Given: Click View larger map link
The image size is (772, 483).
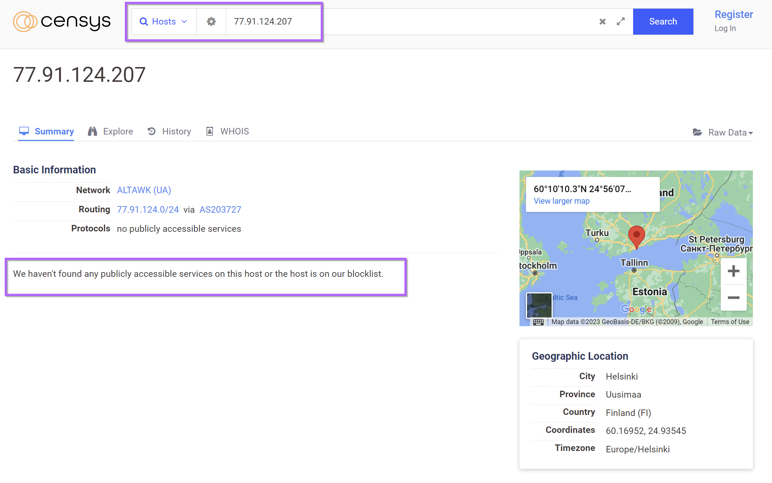Looking at the screenshot, I should (561, 201).
